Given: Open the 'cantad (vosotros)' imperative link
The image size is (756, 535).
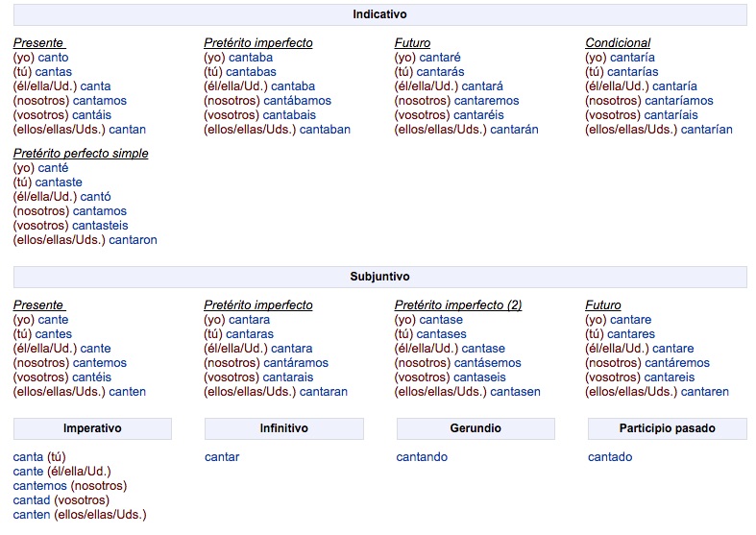Looking at the screenshot, I should [61, 500].
